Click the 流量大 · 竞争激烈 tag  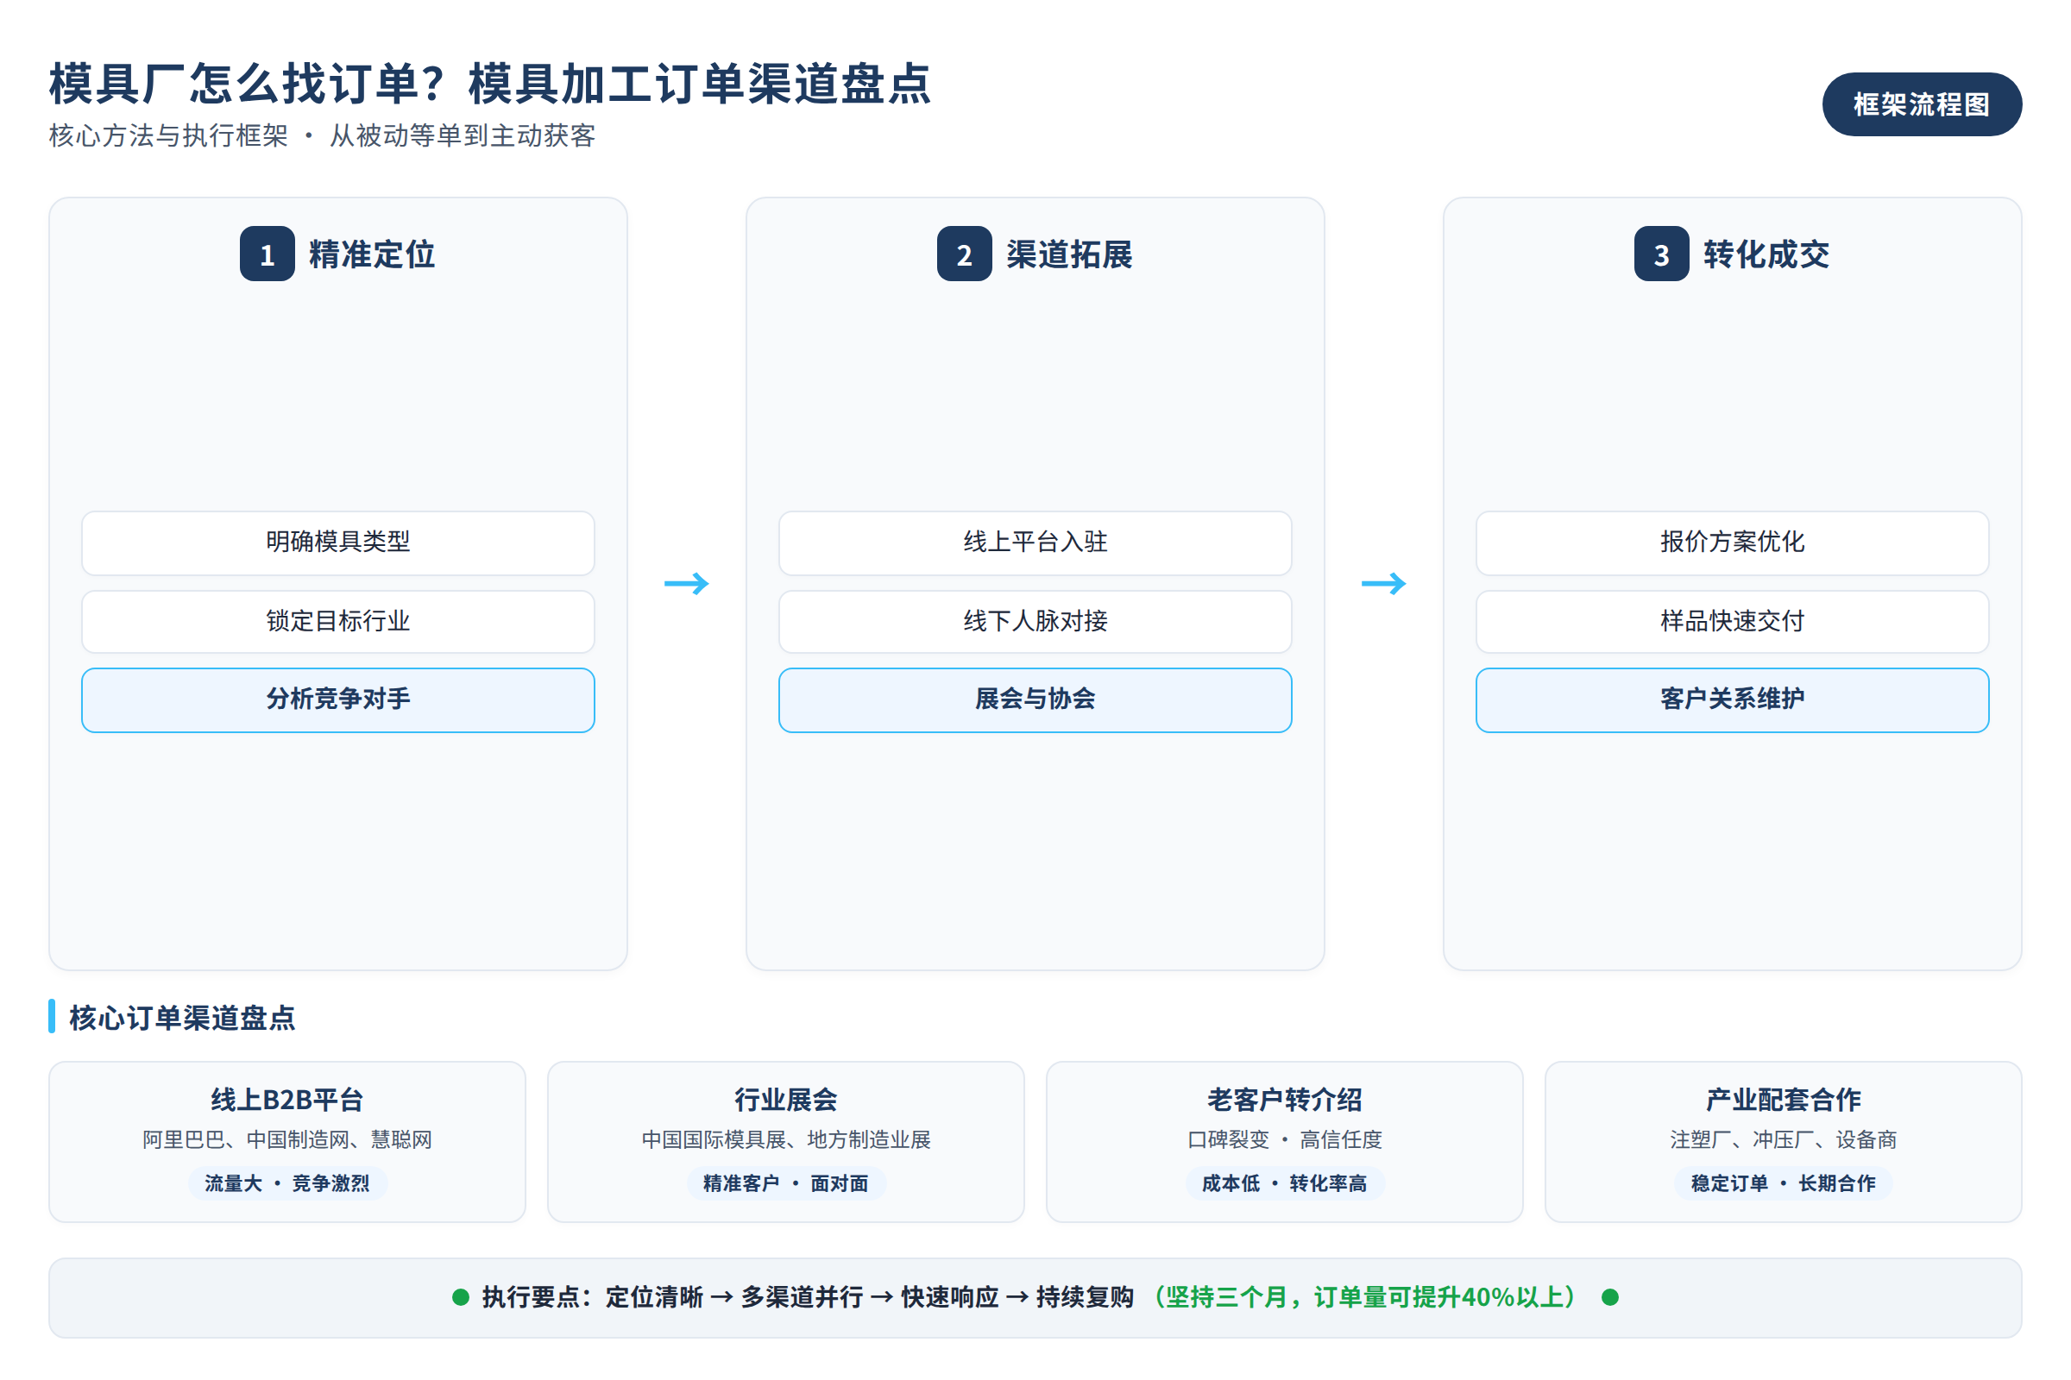pyautogui.click(x=287, y=1183)
